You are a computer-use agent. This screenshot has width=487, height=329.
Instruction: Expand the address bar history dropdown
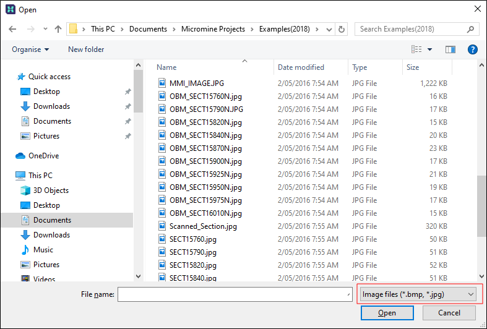pyautogui.click(x=329, y=29)
